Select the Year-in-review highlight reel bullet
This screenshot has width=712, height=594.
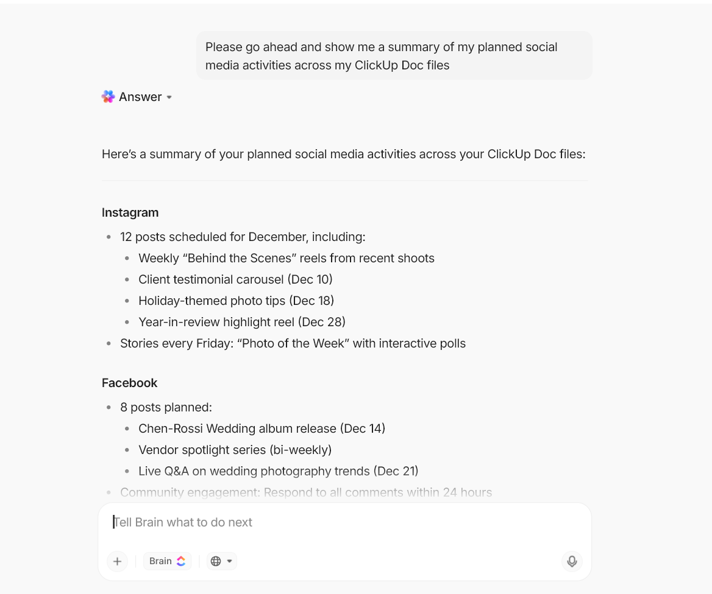click(242, 322)
